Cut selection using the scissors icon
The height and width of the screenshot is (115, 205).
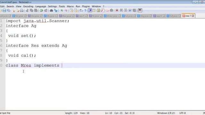[x=27, y=11]
